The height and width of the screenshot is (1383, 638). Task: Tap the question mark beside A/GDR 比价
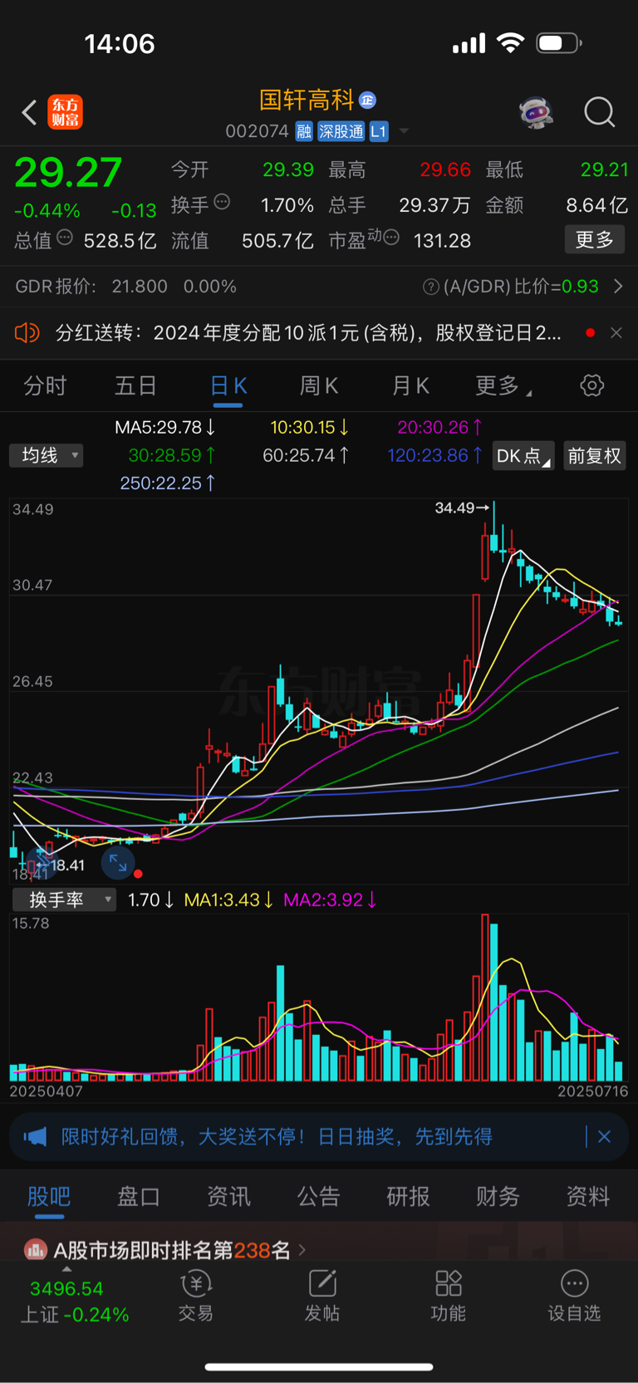tap(430, 287)
